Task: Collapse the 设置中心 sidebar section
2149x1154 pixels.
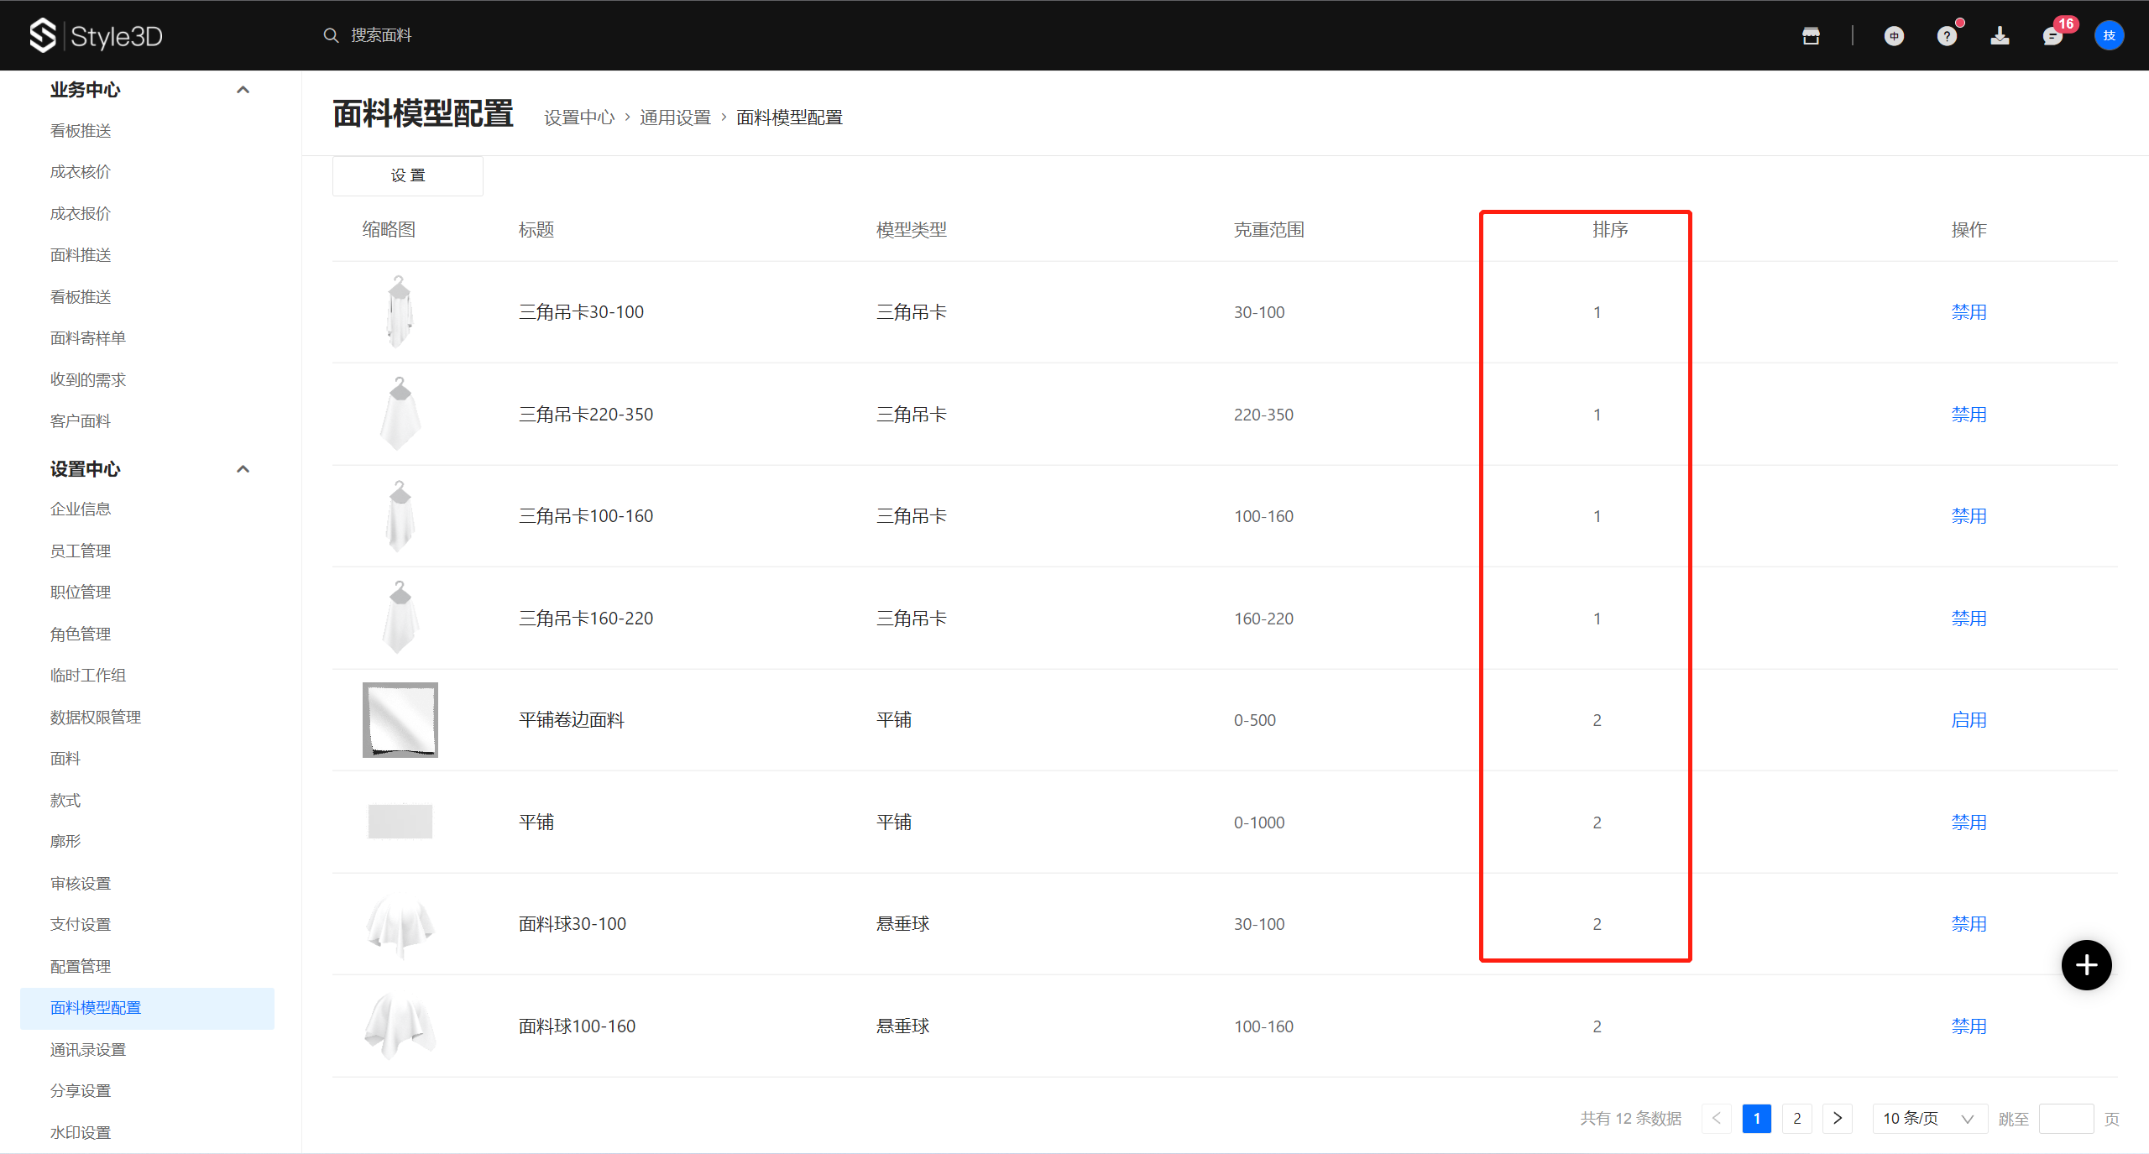Action: (243, 469)
